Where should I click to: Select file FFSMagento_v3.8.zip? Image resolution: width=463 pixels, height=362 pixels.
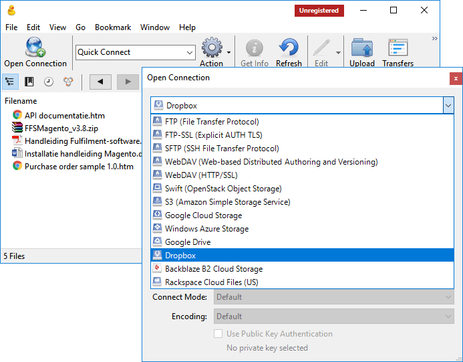coord(61,128)
